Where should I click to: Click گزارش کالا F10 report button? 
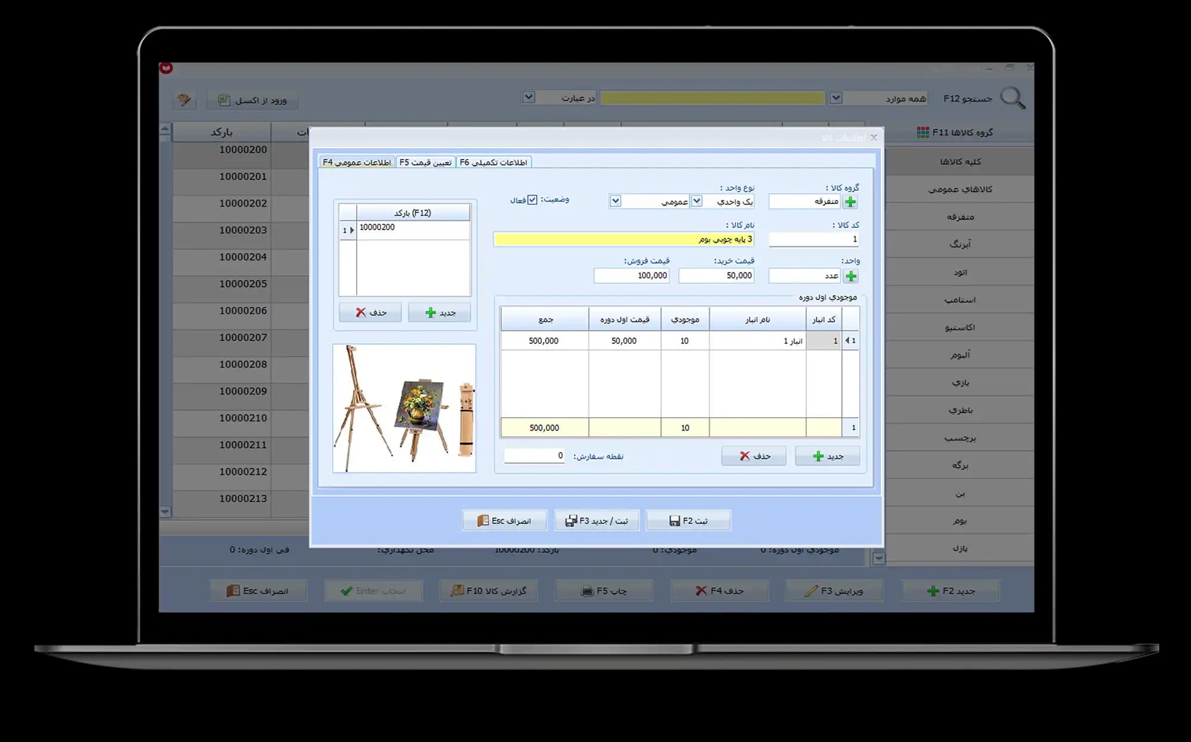tap(488, 590)
